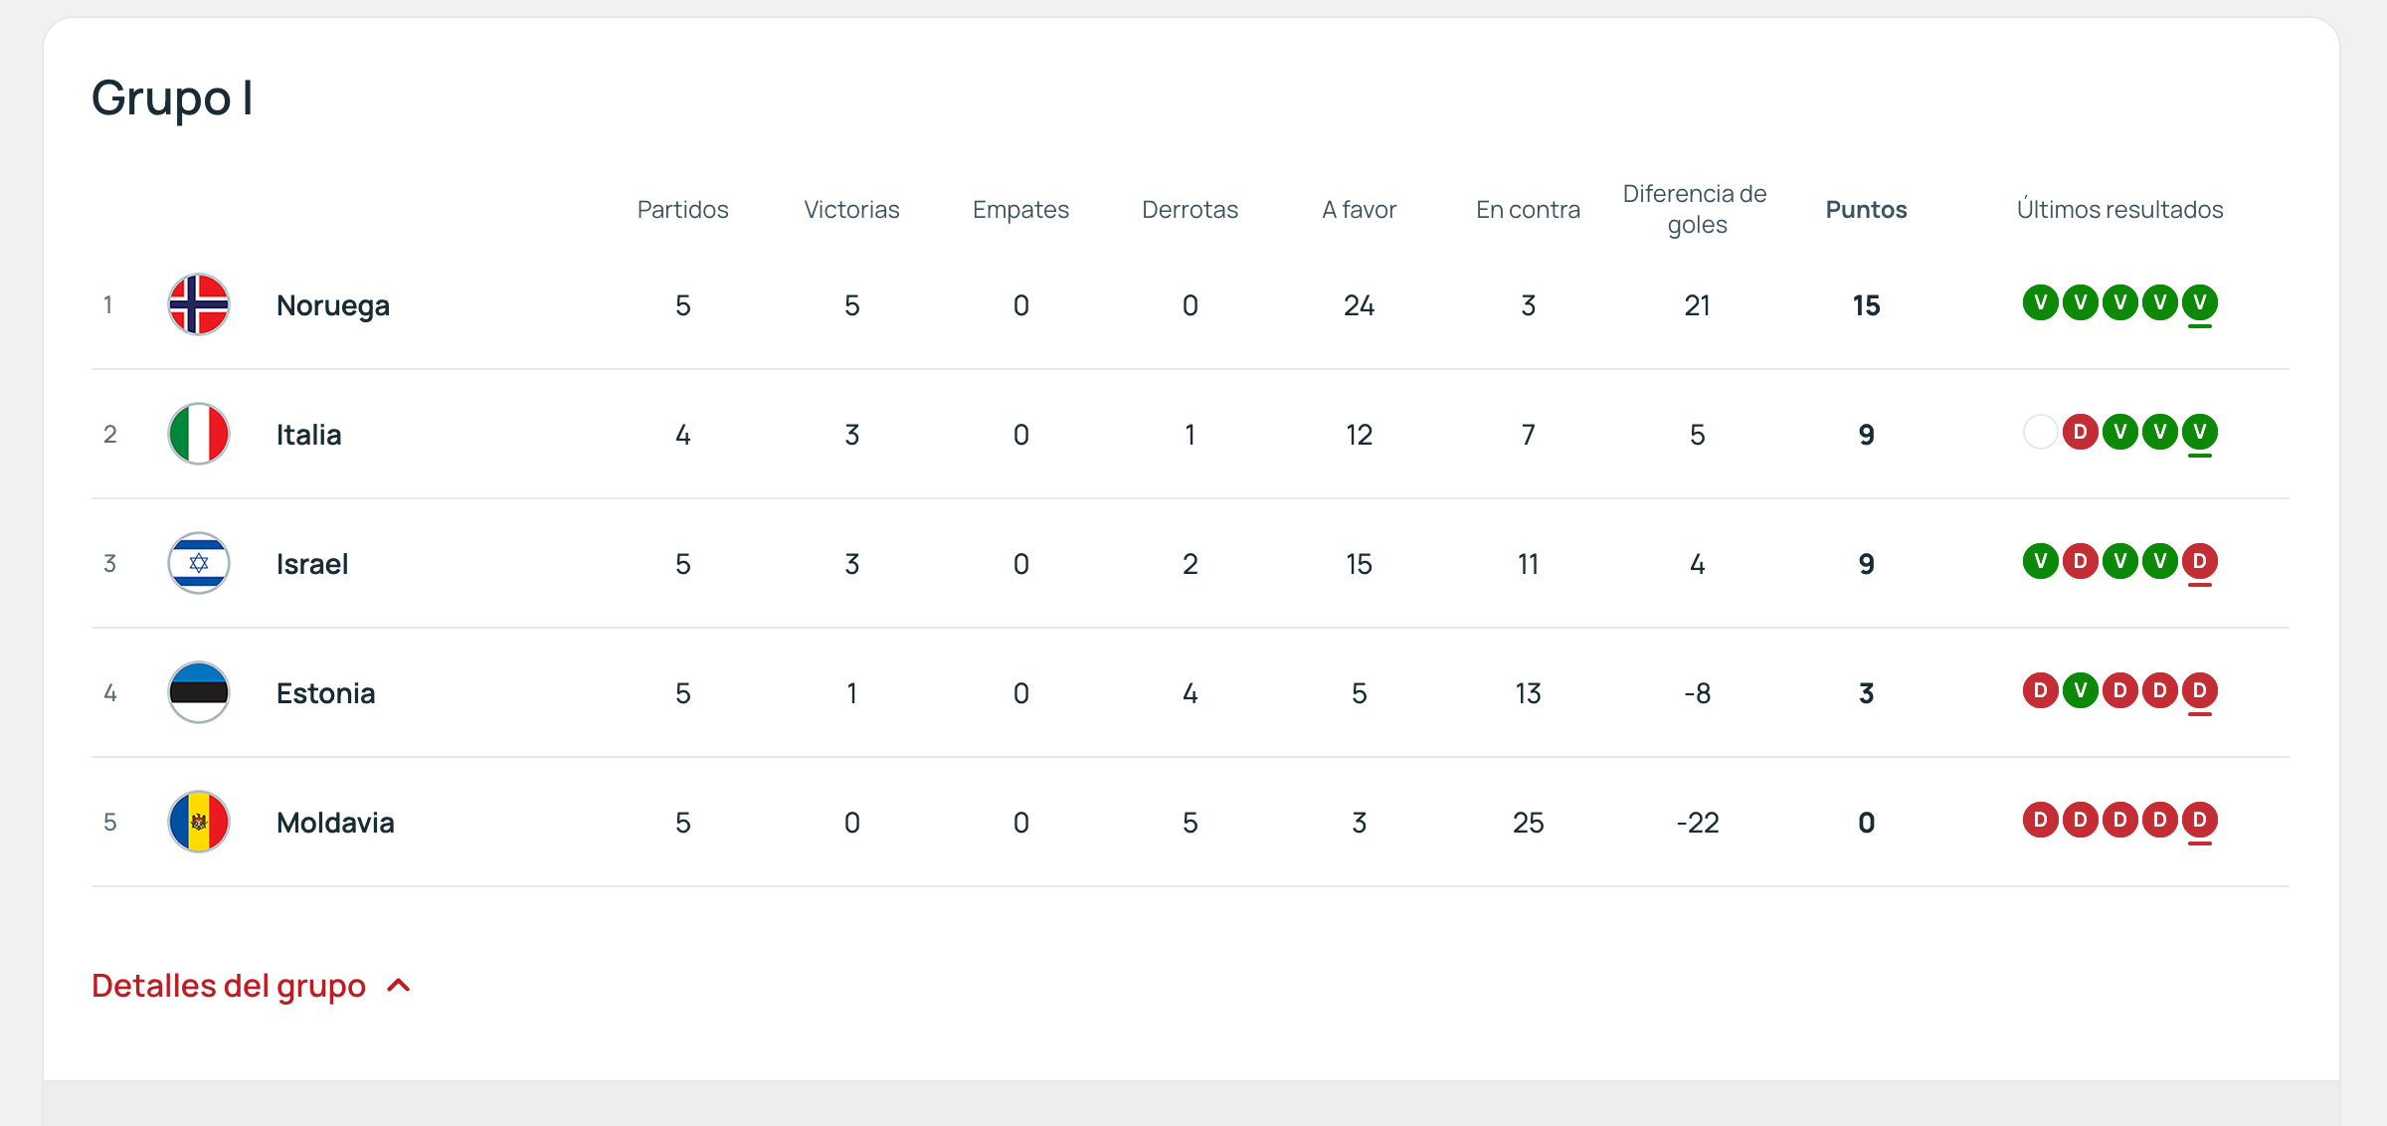Click the Noruega flag icon
The height and width of the screenshot is (1126, 2387).
point(199,304)
